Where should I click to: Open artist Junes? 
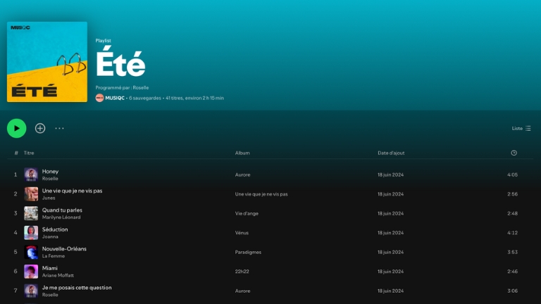tap(49, 198)
